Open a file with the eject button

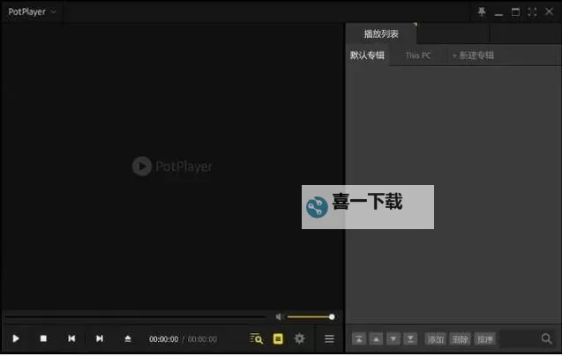pyautogui.click(x=128, y=338)
